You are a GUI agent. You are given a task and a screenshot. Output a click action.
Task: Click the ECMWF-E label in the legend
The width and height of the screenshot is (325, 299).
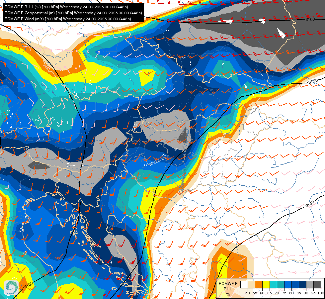(228, 284)
